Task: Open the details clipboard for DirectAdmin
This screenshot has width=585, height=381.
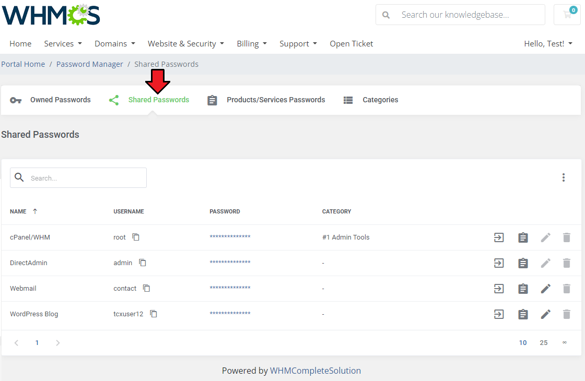Action: coord(523,263)
